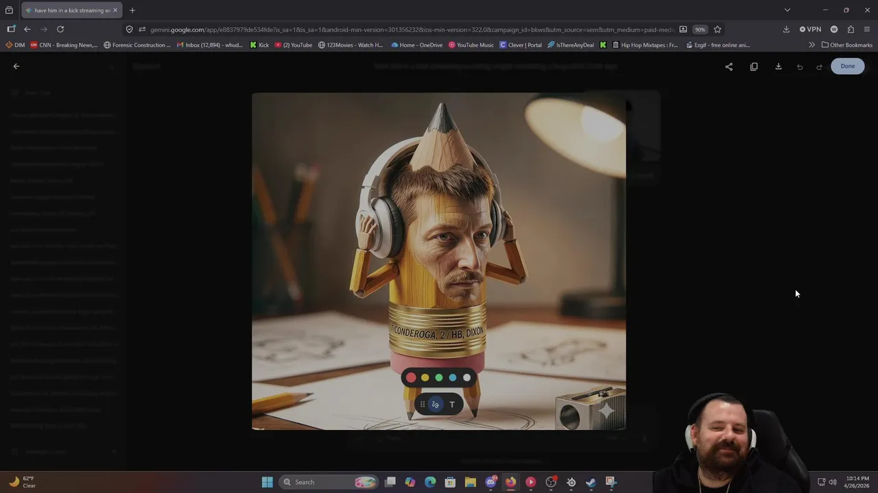This screenshot has width=878, height=493.
Task: Bookmark this page with star icon
Action: (717, 29)
